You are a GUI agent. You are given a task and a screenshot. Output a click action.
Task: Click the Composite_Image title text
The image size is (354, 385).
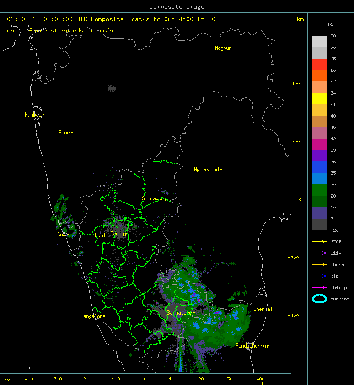pos(177,7)
